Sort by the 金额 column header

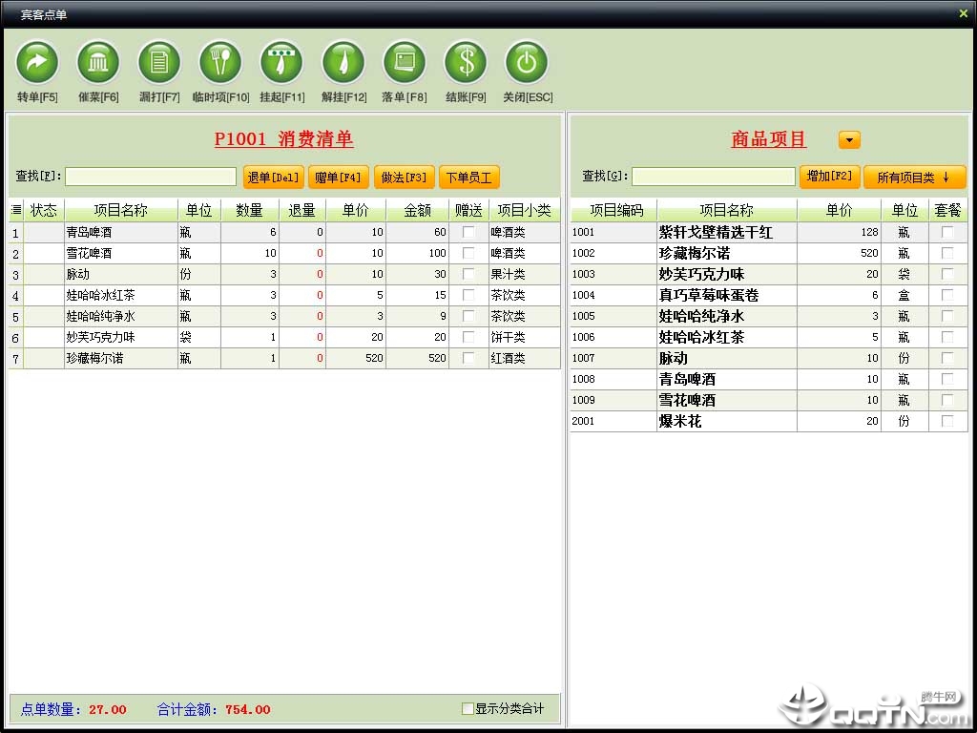(418, 210)
